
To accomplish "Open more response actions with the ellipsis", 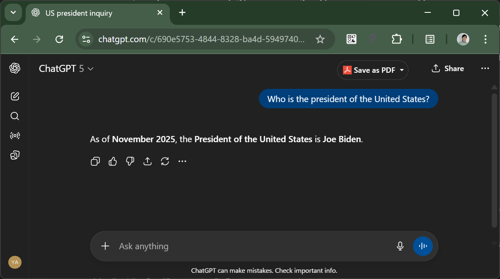I will (182, 161).
